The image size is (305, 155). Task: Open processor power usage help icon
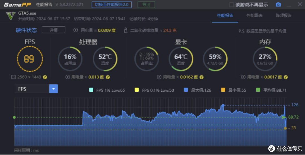[108, 77]
